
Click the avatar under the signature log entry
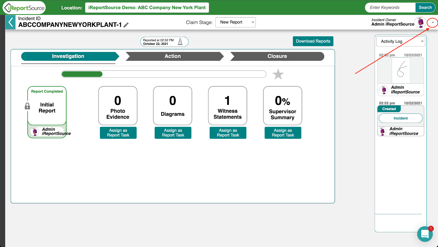pos(384,90)
